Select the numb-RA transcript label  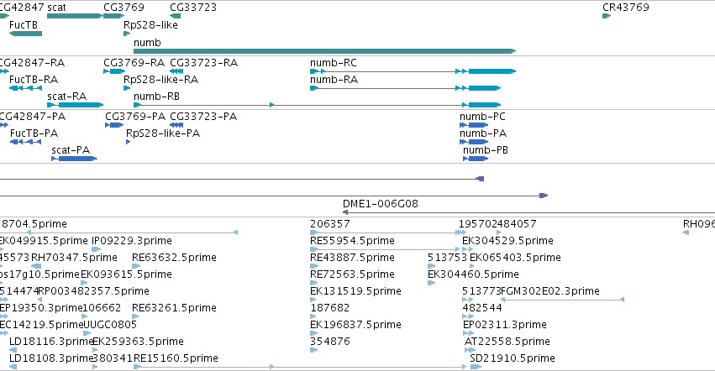(334, 79)
